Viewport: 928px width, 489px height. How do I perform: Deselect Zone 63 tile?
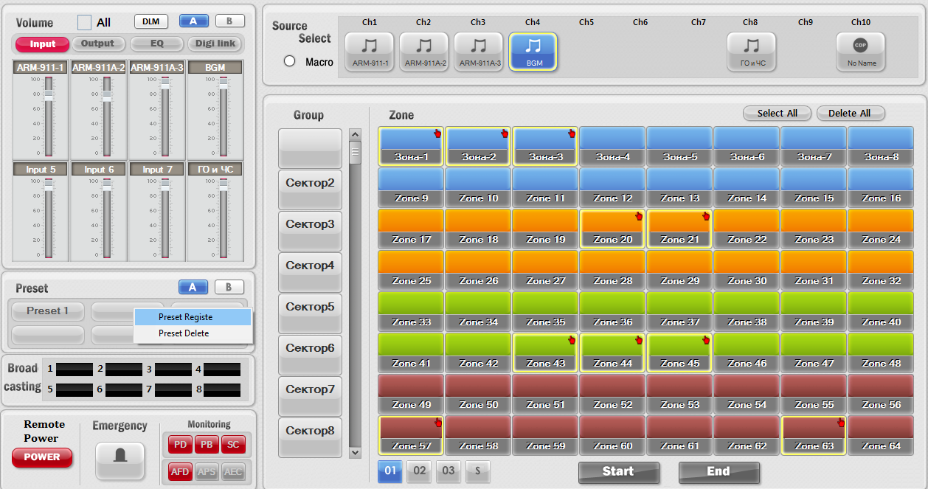click(x=814, y=435)
